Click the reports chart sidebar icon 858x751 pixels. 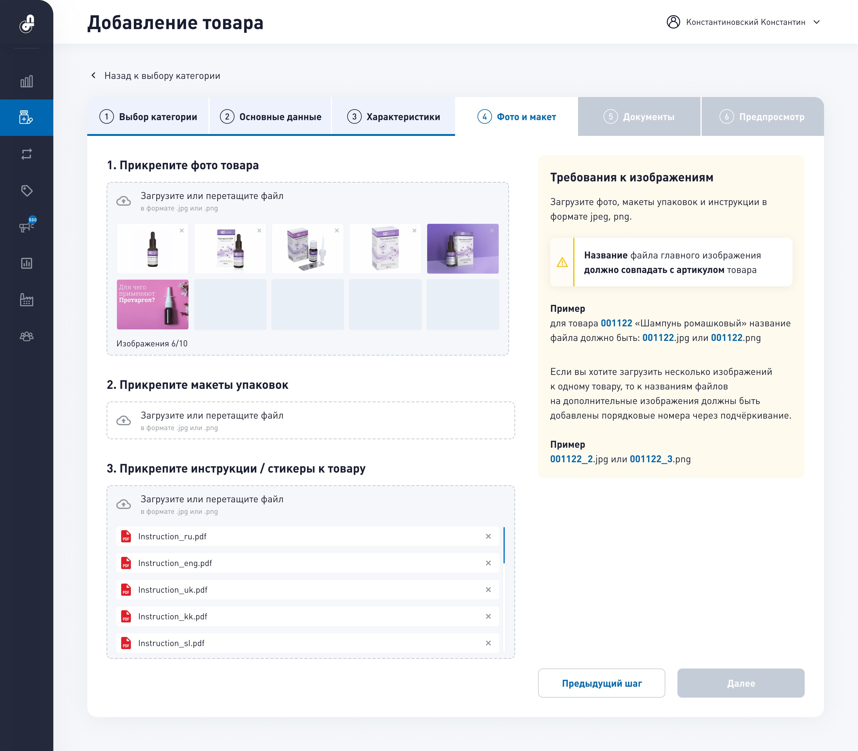[x=26, y=263]
